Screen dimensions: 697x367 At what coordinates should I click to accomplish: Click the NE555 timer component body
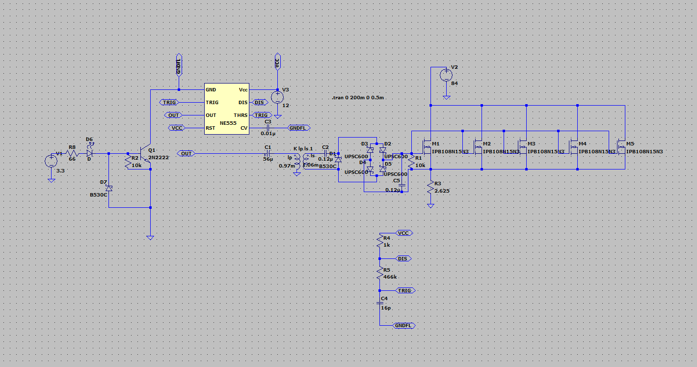227,109
